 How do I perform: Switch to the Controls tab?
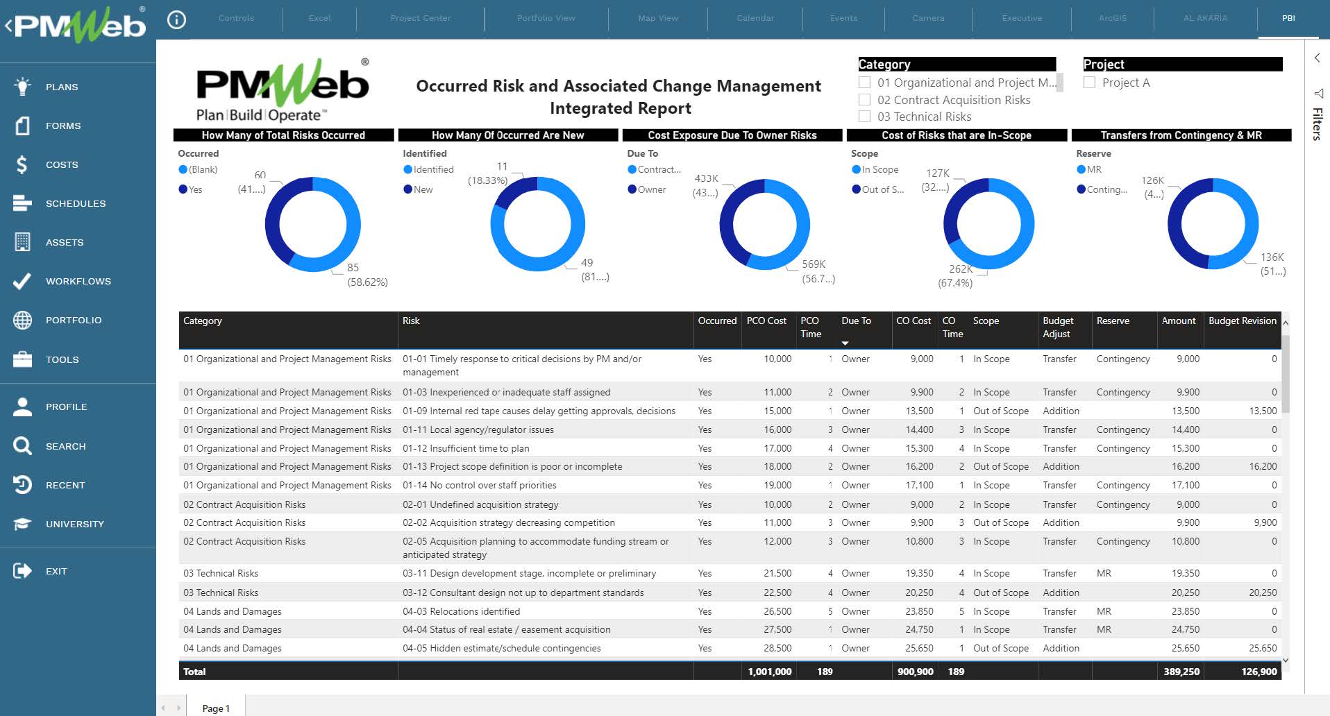236,18
